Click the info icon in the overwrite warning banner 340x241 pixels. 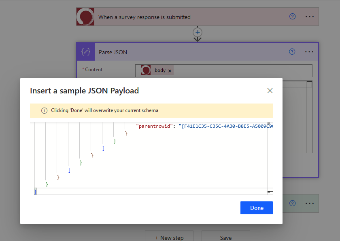tap(45, 110)
